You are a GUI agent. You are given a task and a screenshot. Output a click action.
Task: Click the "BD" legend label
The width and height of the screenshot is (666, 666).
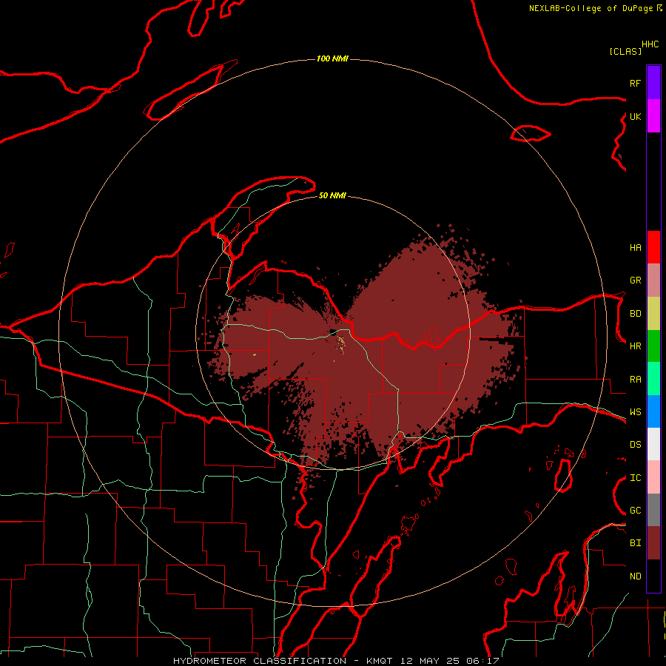pyautogui.click(x=635, y=314)
